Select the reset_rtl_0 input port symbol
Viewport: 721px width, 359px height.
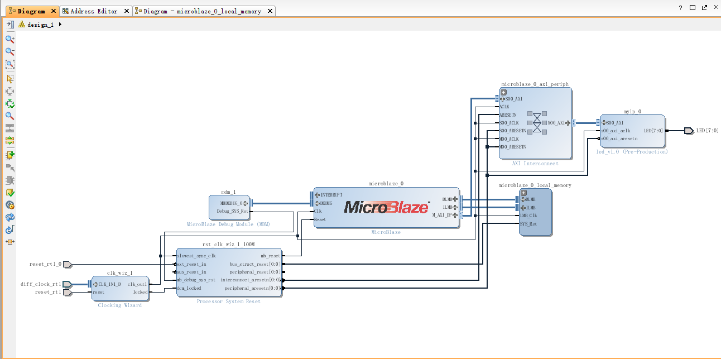[x=67, y=264]
